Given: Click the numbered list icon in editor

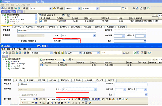Looking at the screenshot, I should (x=96, y=99).
